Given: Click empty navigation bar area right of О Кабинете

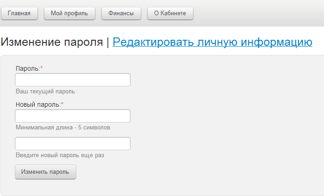Looking at the screenshot, I should (259, 13).
